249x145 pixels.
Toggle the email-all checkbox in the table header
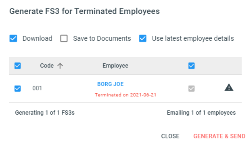[191, 66]
